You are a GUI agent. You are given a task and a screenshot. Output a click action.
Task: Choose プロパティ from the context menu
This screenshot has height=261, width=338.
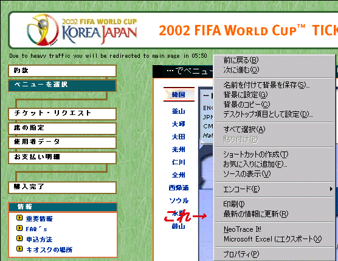(241, 254)
